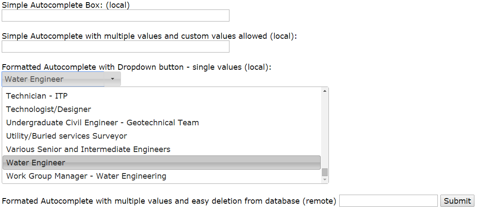The width and height of the screenshot is (477, 211).
Task: Focus the multiple values autocomplete input
Action: pyautogui.click(x=115, y=47)
